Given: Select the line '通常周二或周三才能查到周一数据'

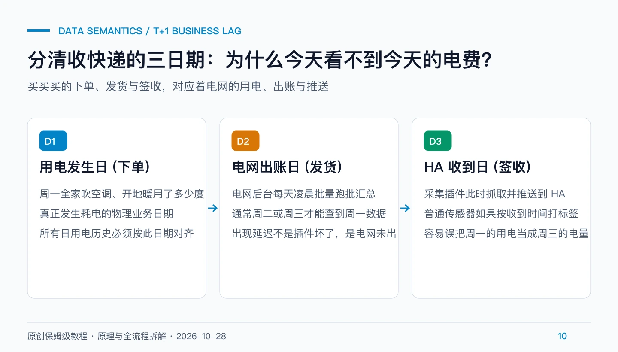Looking at the screenshot, I should (309, 214).
